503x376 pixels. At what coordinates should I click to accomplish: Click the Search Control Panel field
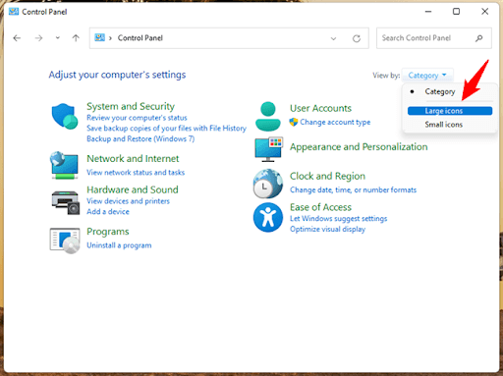click(x=434, y=38)
